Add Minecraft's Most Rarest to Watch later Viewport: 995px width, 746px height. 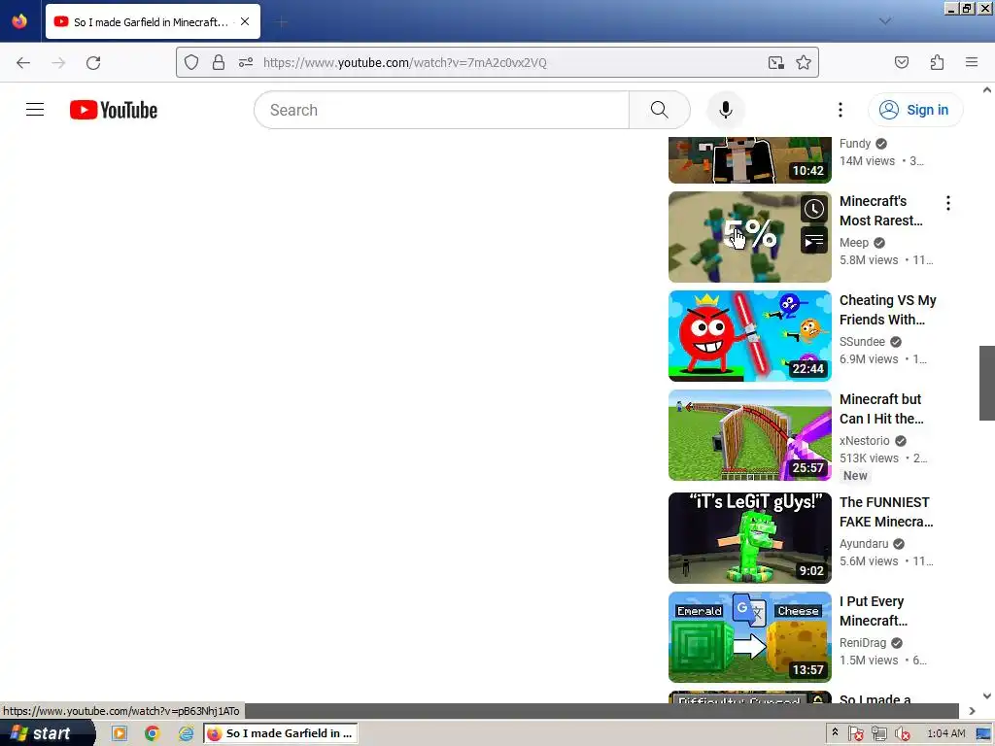(813, 209)
